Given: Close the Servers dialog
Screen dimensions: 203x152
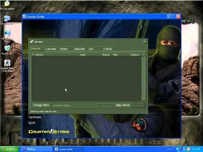Looking at the screenshot, I should click(x=145, y=41).
